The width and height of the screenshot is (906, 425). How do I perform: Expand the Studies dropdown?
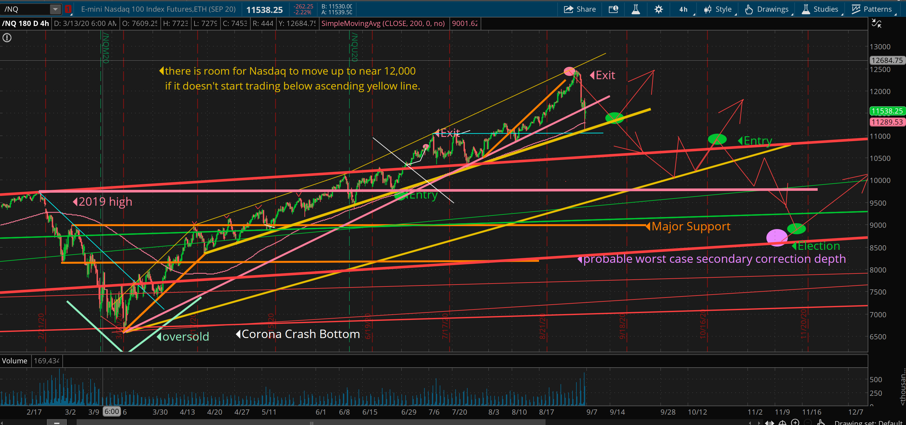(x=820, y=9)
